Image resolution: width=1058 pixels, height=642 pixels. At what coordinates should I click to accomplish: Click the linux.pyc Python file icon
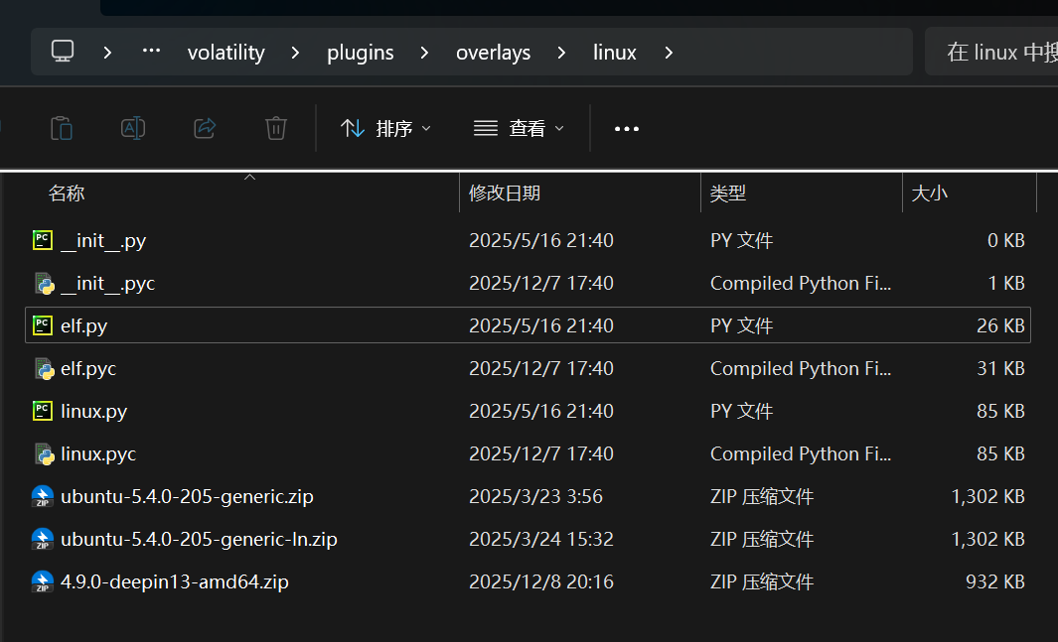tap(42, 453)
